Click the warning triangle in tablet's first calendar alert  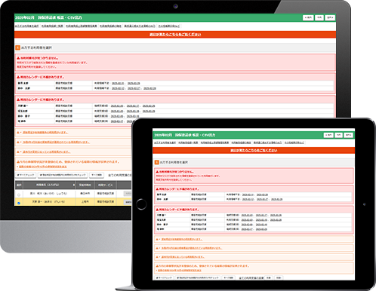coord(157,189)
